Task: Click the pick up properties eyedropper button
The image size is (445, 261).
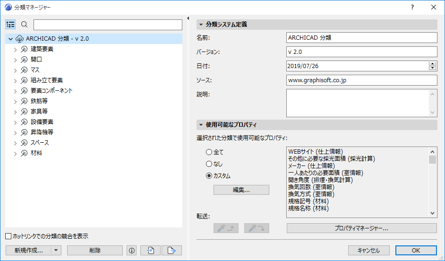Action: pyautogui.click(x=226, y=228)
